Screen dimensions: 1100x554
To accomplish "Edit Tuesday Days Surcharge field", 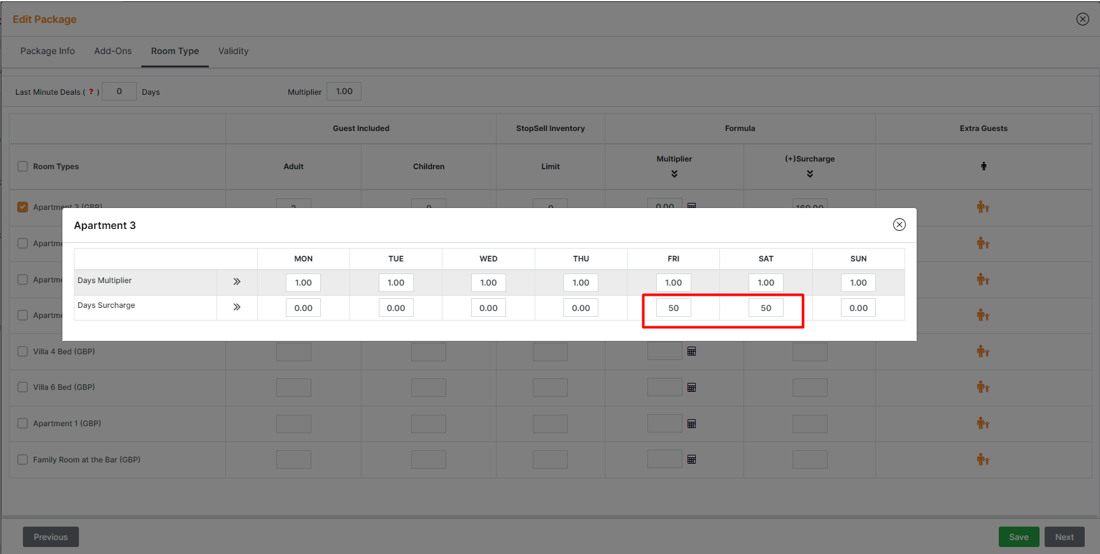I will 396,308.
